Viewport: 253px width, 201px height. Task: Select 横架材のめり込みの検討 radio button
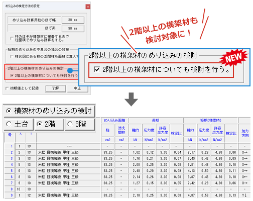click(x=9, y=111)
